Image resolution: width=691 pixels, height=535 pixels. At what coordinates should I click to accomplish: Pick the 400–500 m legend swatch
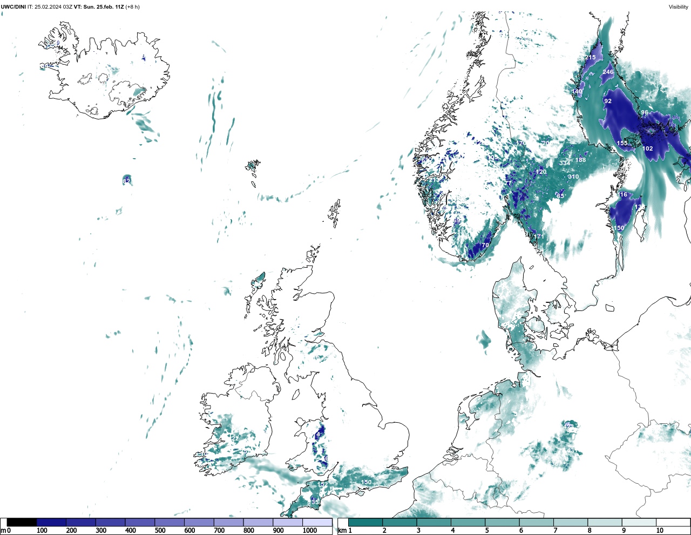(x=140, y=523)
